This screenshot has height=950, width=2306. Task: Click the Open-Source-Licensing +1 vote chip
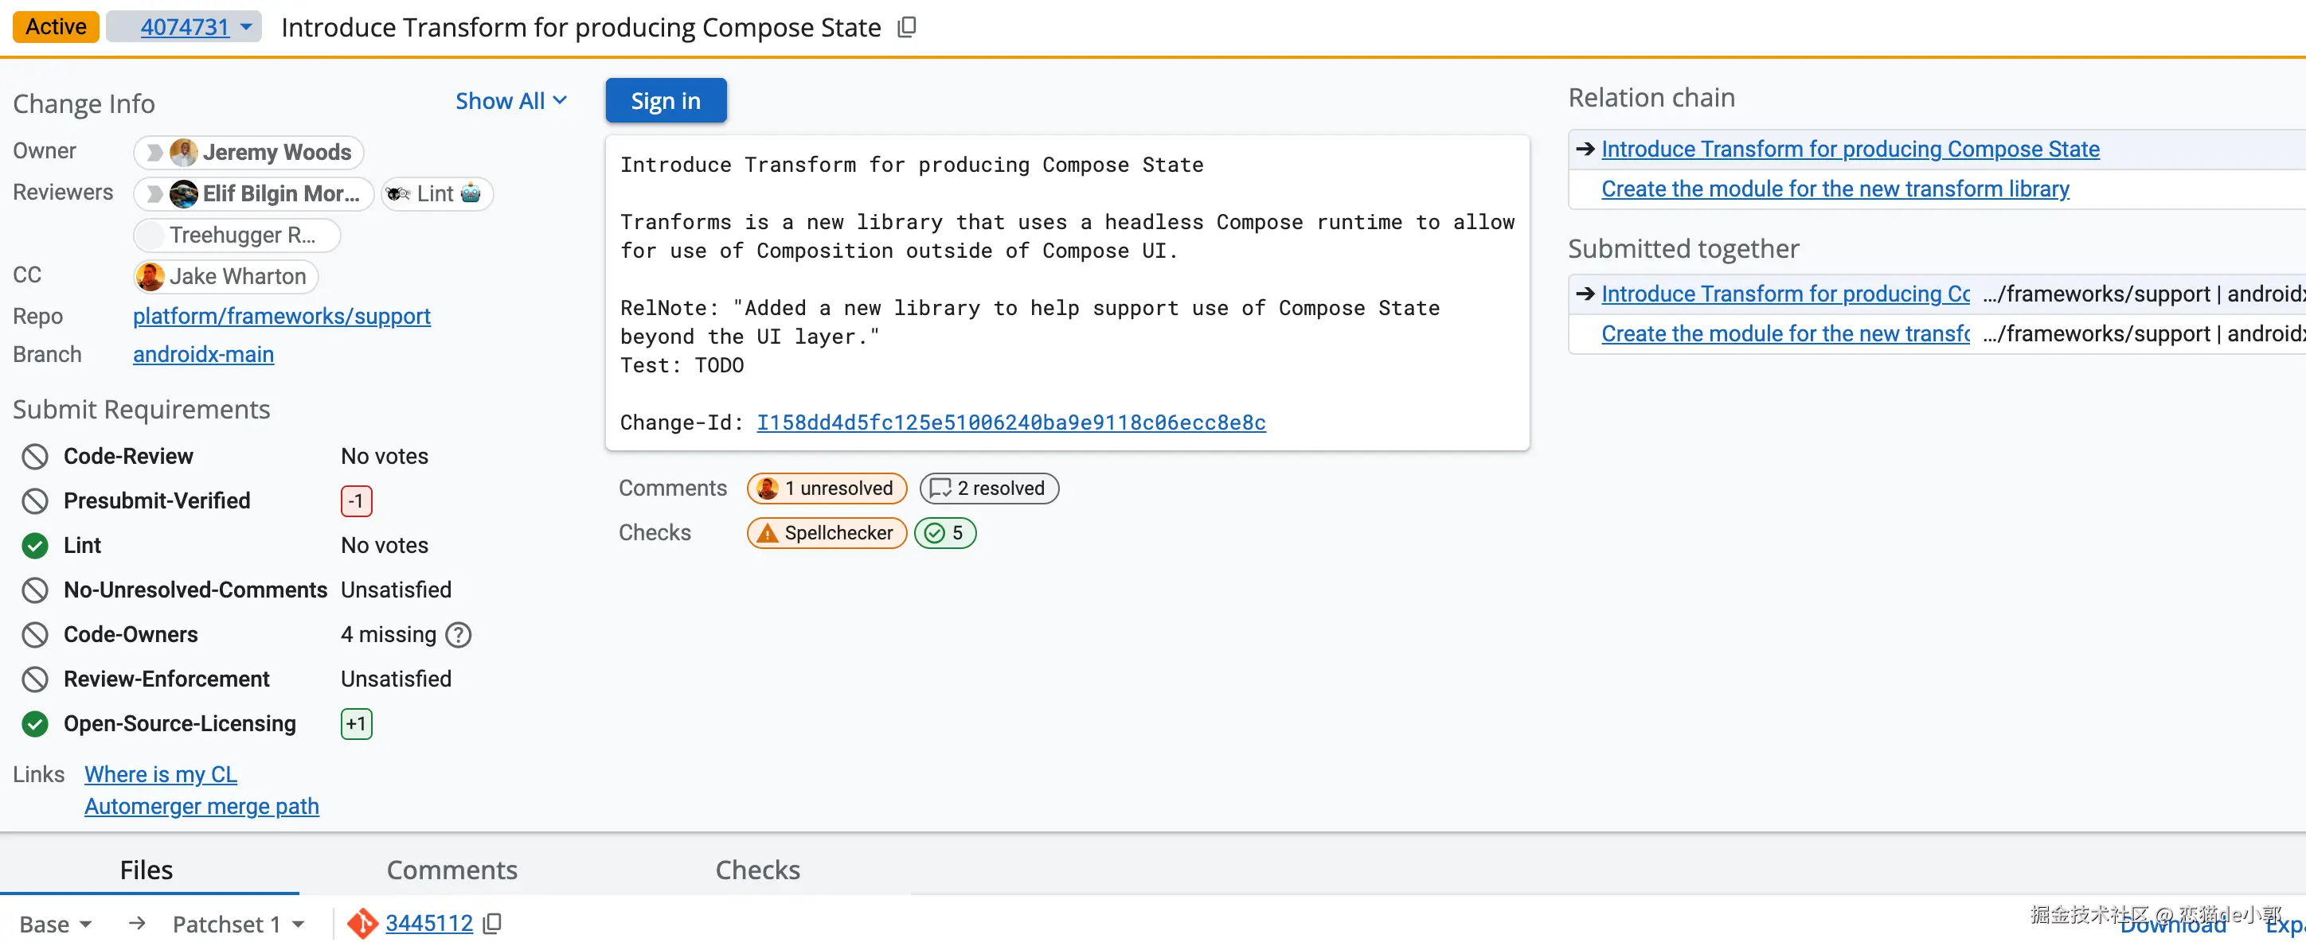pos(356,724)
